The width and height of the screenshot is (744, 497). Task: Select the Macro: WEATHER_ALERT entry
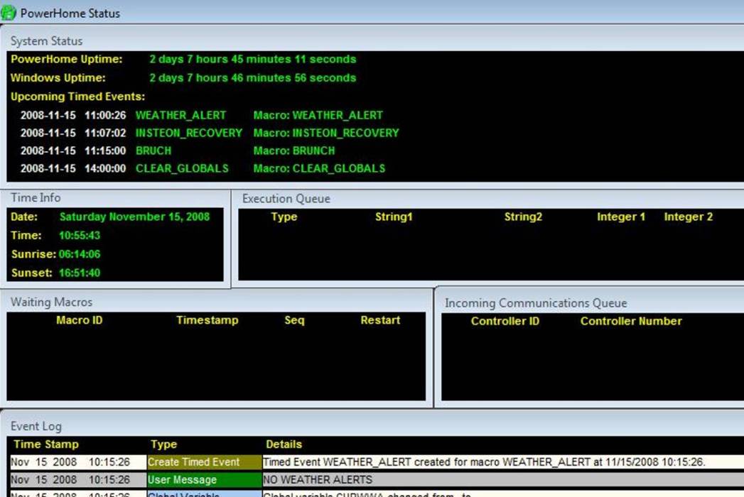click(318, 115)
